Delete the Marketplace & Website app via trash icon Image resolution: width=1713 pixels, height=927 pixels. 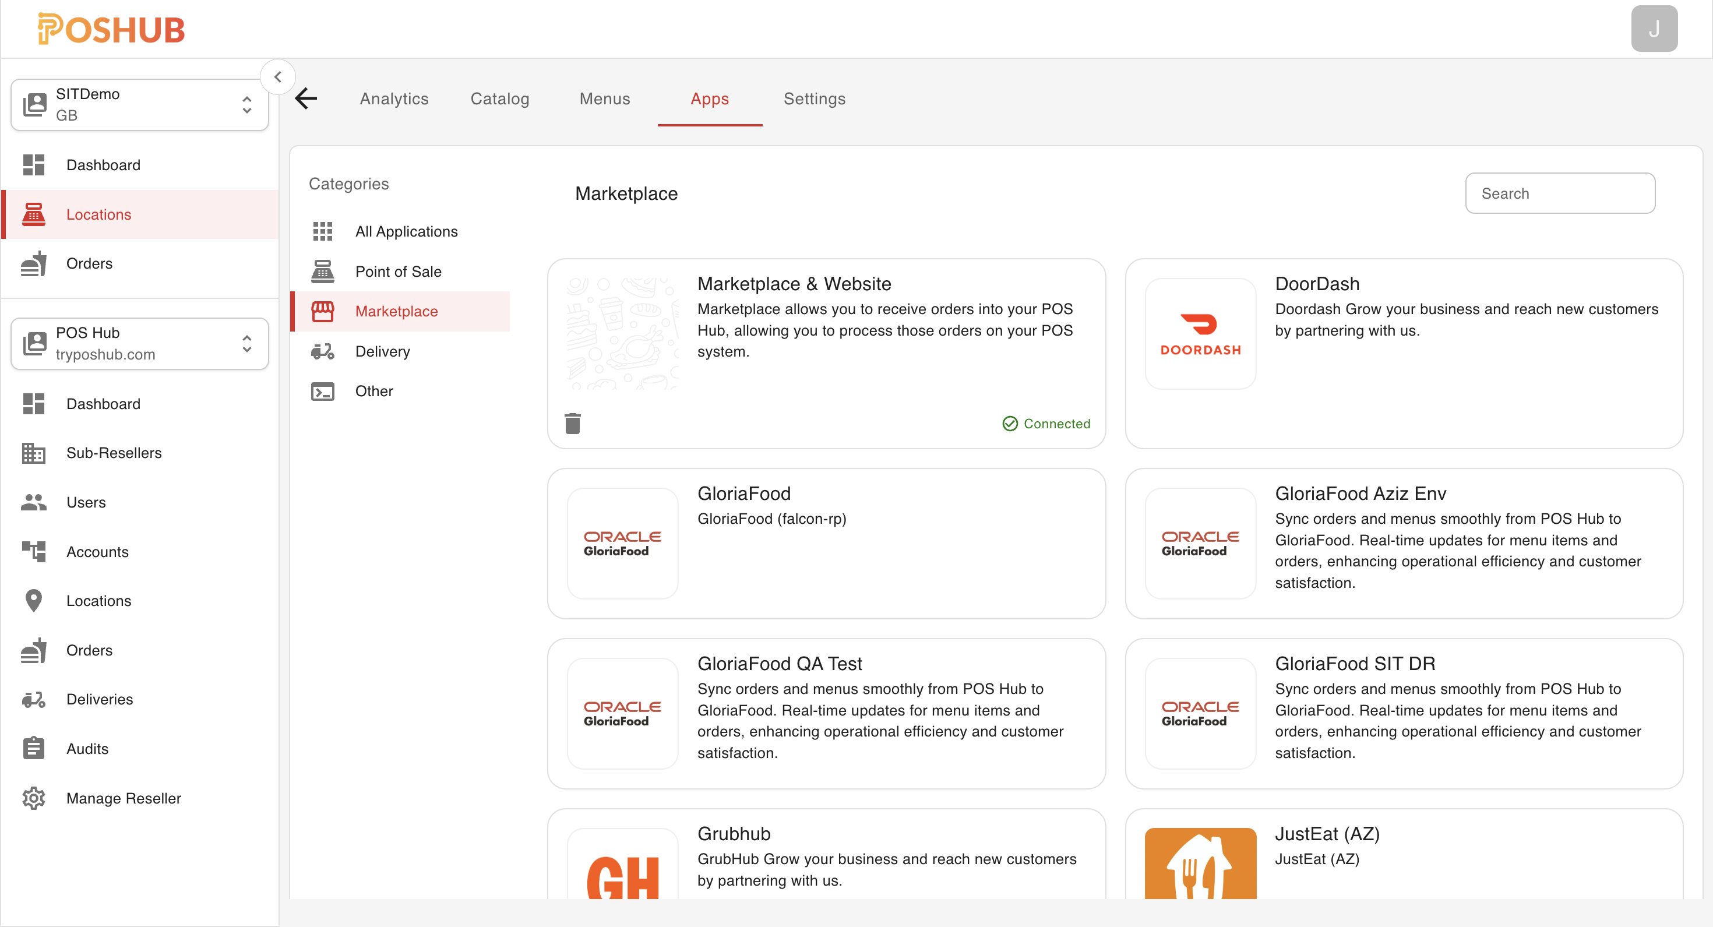click(573, 423)
